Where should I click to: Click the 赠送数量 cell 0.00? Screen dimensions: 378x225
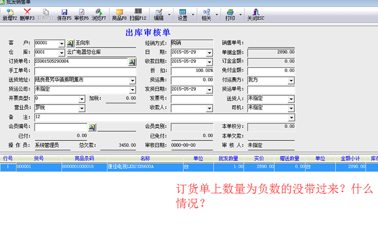[290, 167]
